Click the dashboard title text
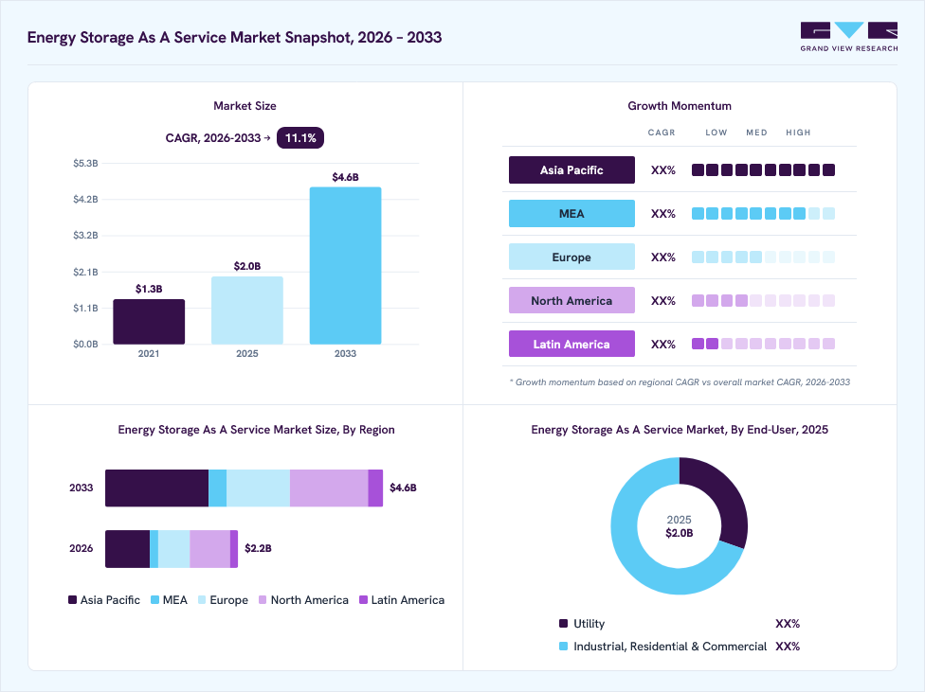Viewport: 925px width, 692px height. [234, 37]
